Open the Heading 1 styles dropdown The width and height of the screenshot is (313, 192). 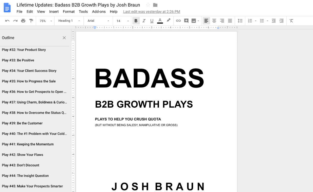[x=69, y=20]
